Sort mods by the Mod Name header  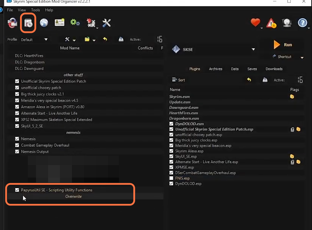70,48
